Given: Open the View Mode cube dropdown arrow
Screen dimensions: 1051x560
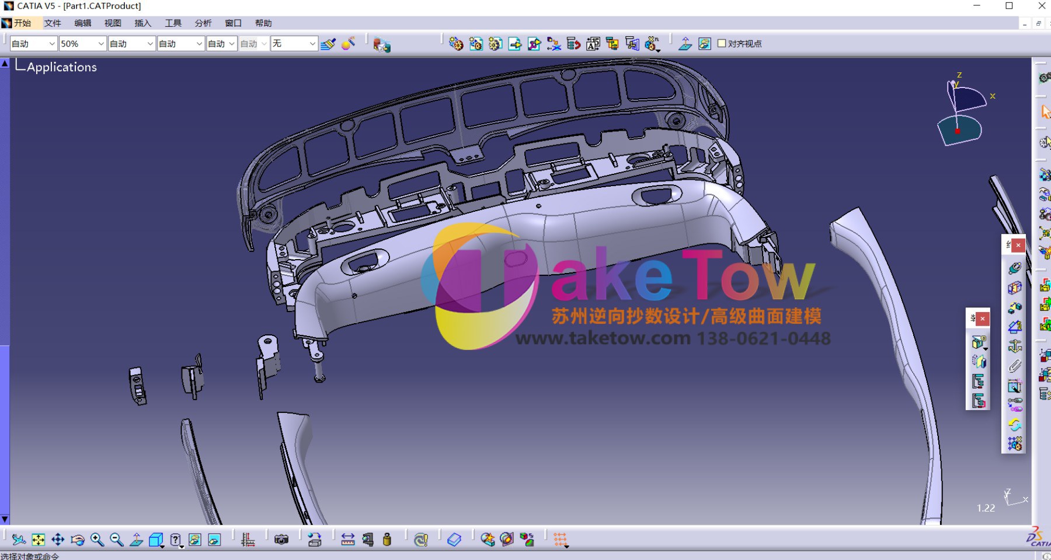Looking at the screenshot, I should (x=162, y=547).
